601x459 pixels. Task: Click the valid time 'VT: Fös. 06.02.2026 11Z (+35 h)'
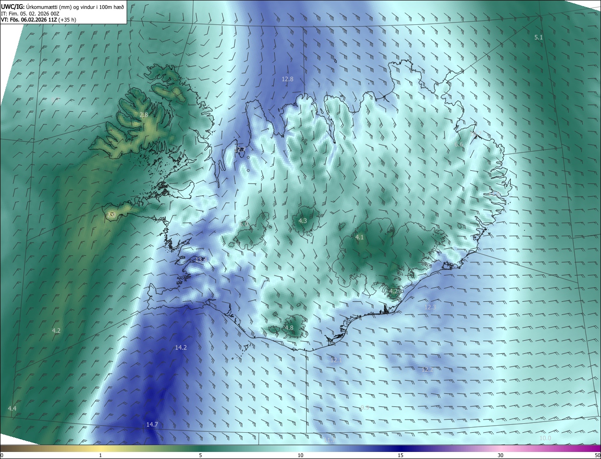tap(39, 20)
